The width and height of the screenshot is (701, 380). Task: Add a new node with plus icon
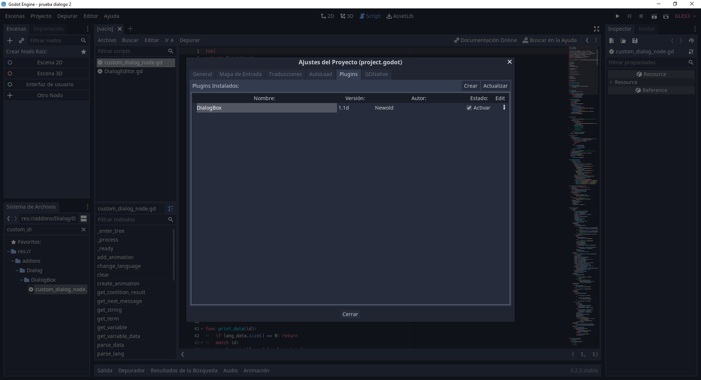pos(10,41)
